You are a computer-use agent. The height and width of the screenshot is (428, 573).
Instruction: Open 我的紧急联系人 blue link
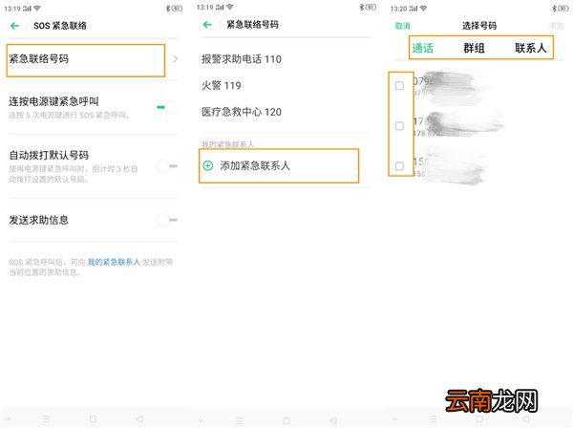(x=114, y=262)
